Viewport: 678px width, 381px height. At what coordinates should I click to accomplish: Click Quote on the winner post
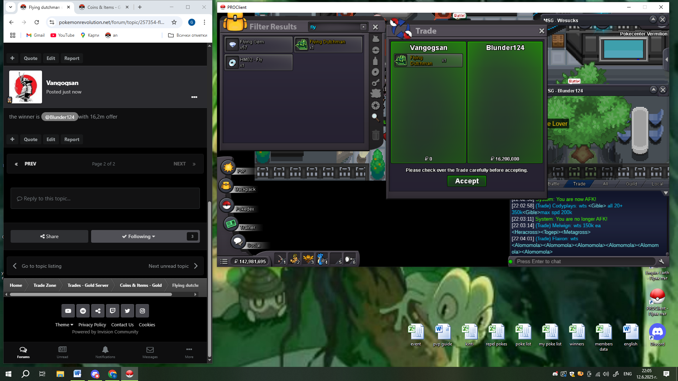30,139
